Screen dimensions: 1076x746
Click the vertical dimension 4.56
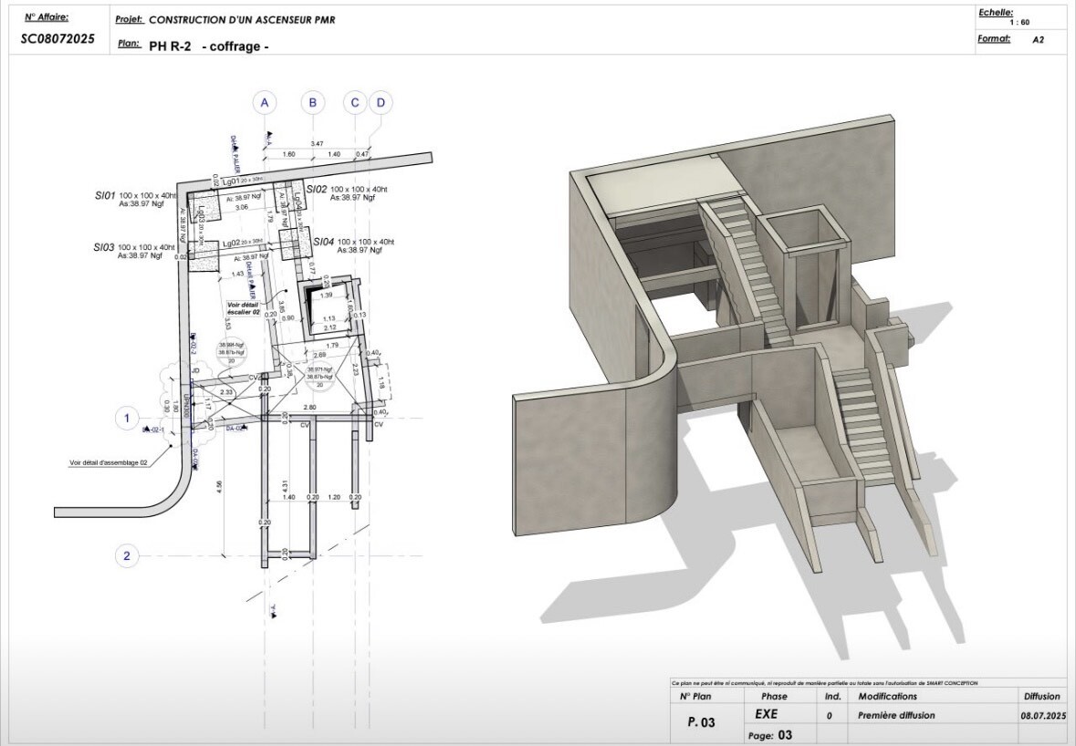[x=219, y=488]
